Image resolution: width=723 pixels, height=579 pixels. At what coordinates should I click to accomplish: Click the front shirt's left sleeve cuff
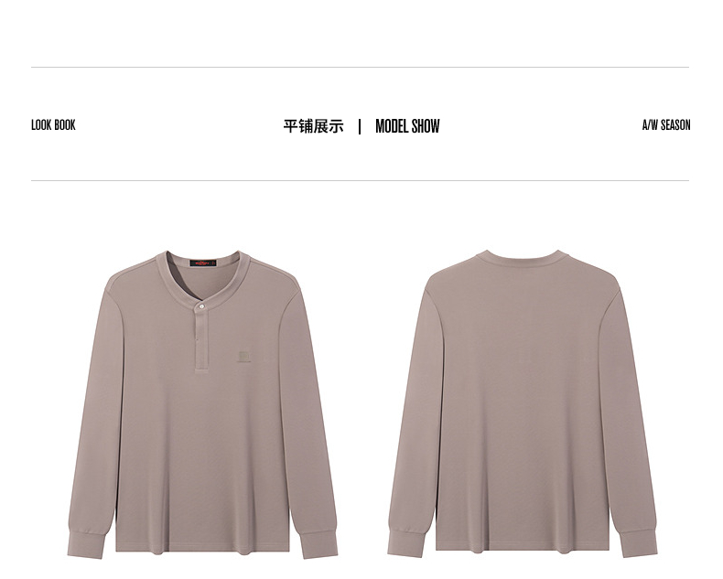coord(86,545)
